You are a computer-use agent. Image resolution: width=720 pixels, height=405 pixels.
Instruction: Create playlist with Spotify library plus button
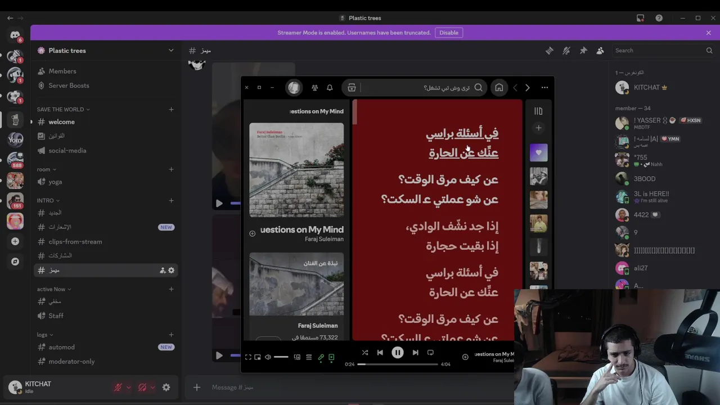point(538,128)
